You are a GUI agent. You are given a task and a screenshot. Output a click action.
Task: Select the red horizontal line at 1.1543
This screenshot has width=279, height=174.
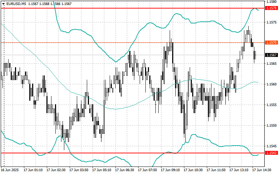tap(133, 153)
